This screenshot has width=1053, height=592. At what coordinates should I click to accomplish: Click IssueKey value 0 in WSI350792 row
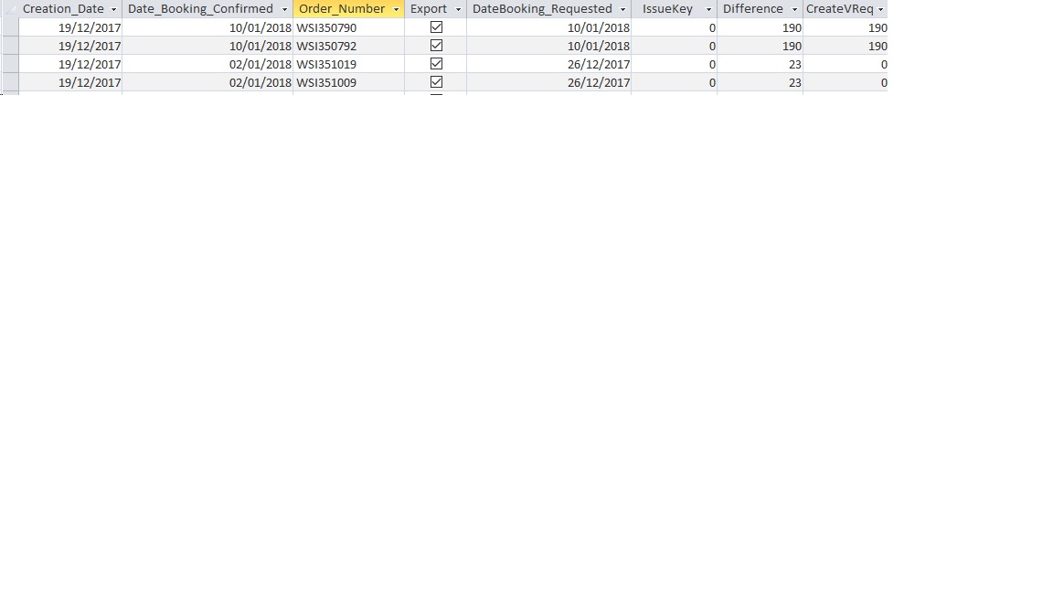(675, 46)
